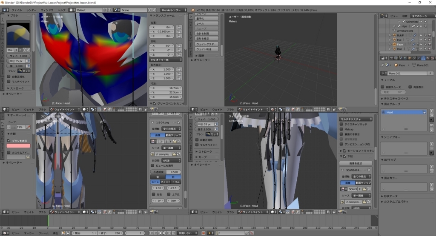Open the modifiers wrench properties tab
Image resolution: width=436 pixels, height=236 pixels.
419,58
